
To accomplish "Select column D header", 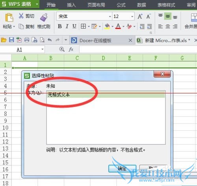I will (103, 58).
